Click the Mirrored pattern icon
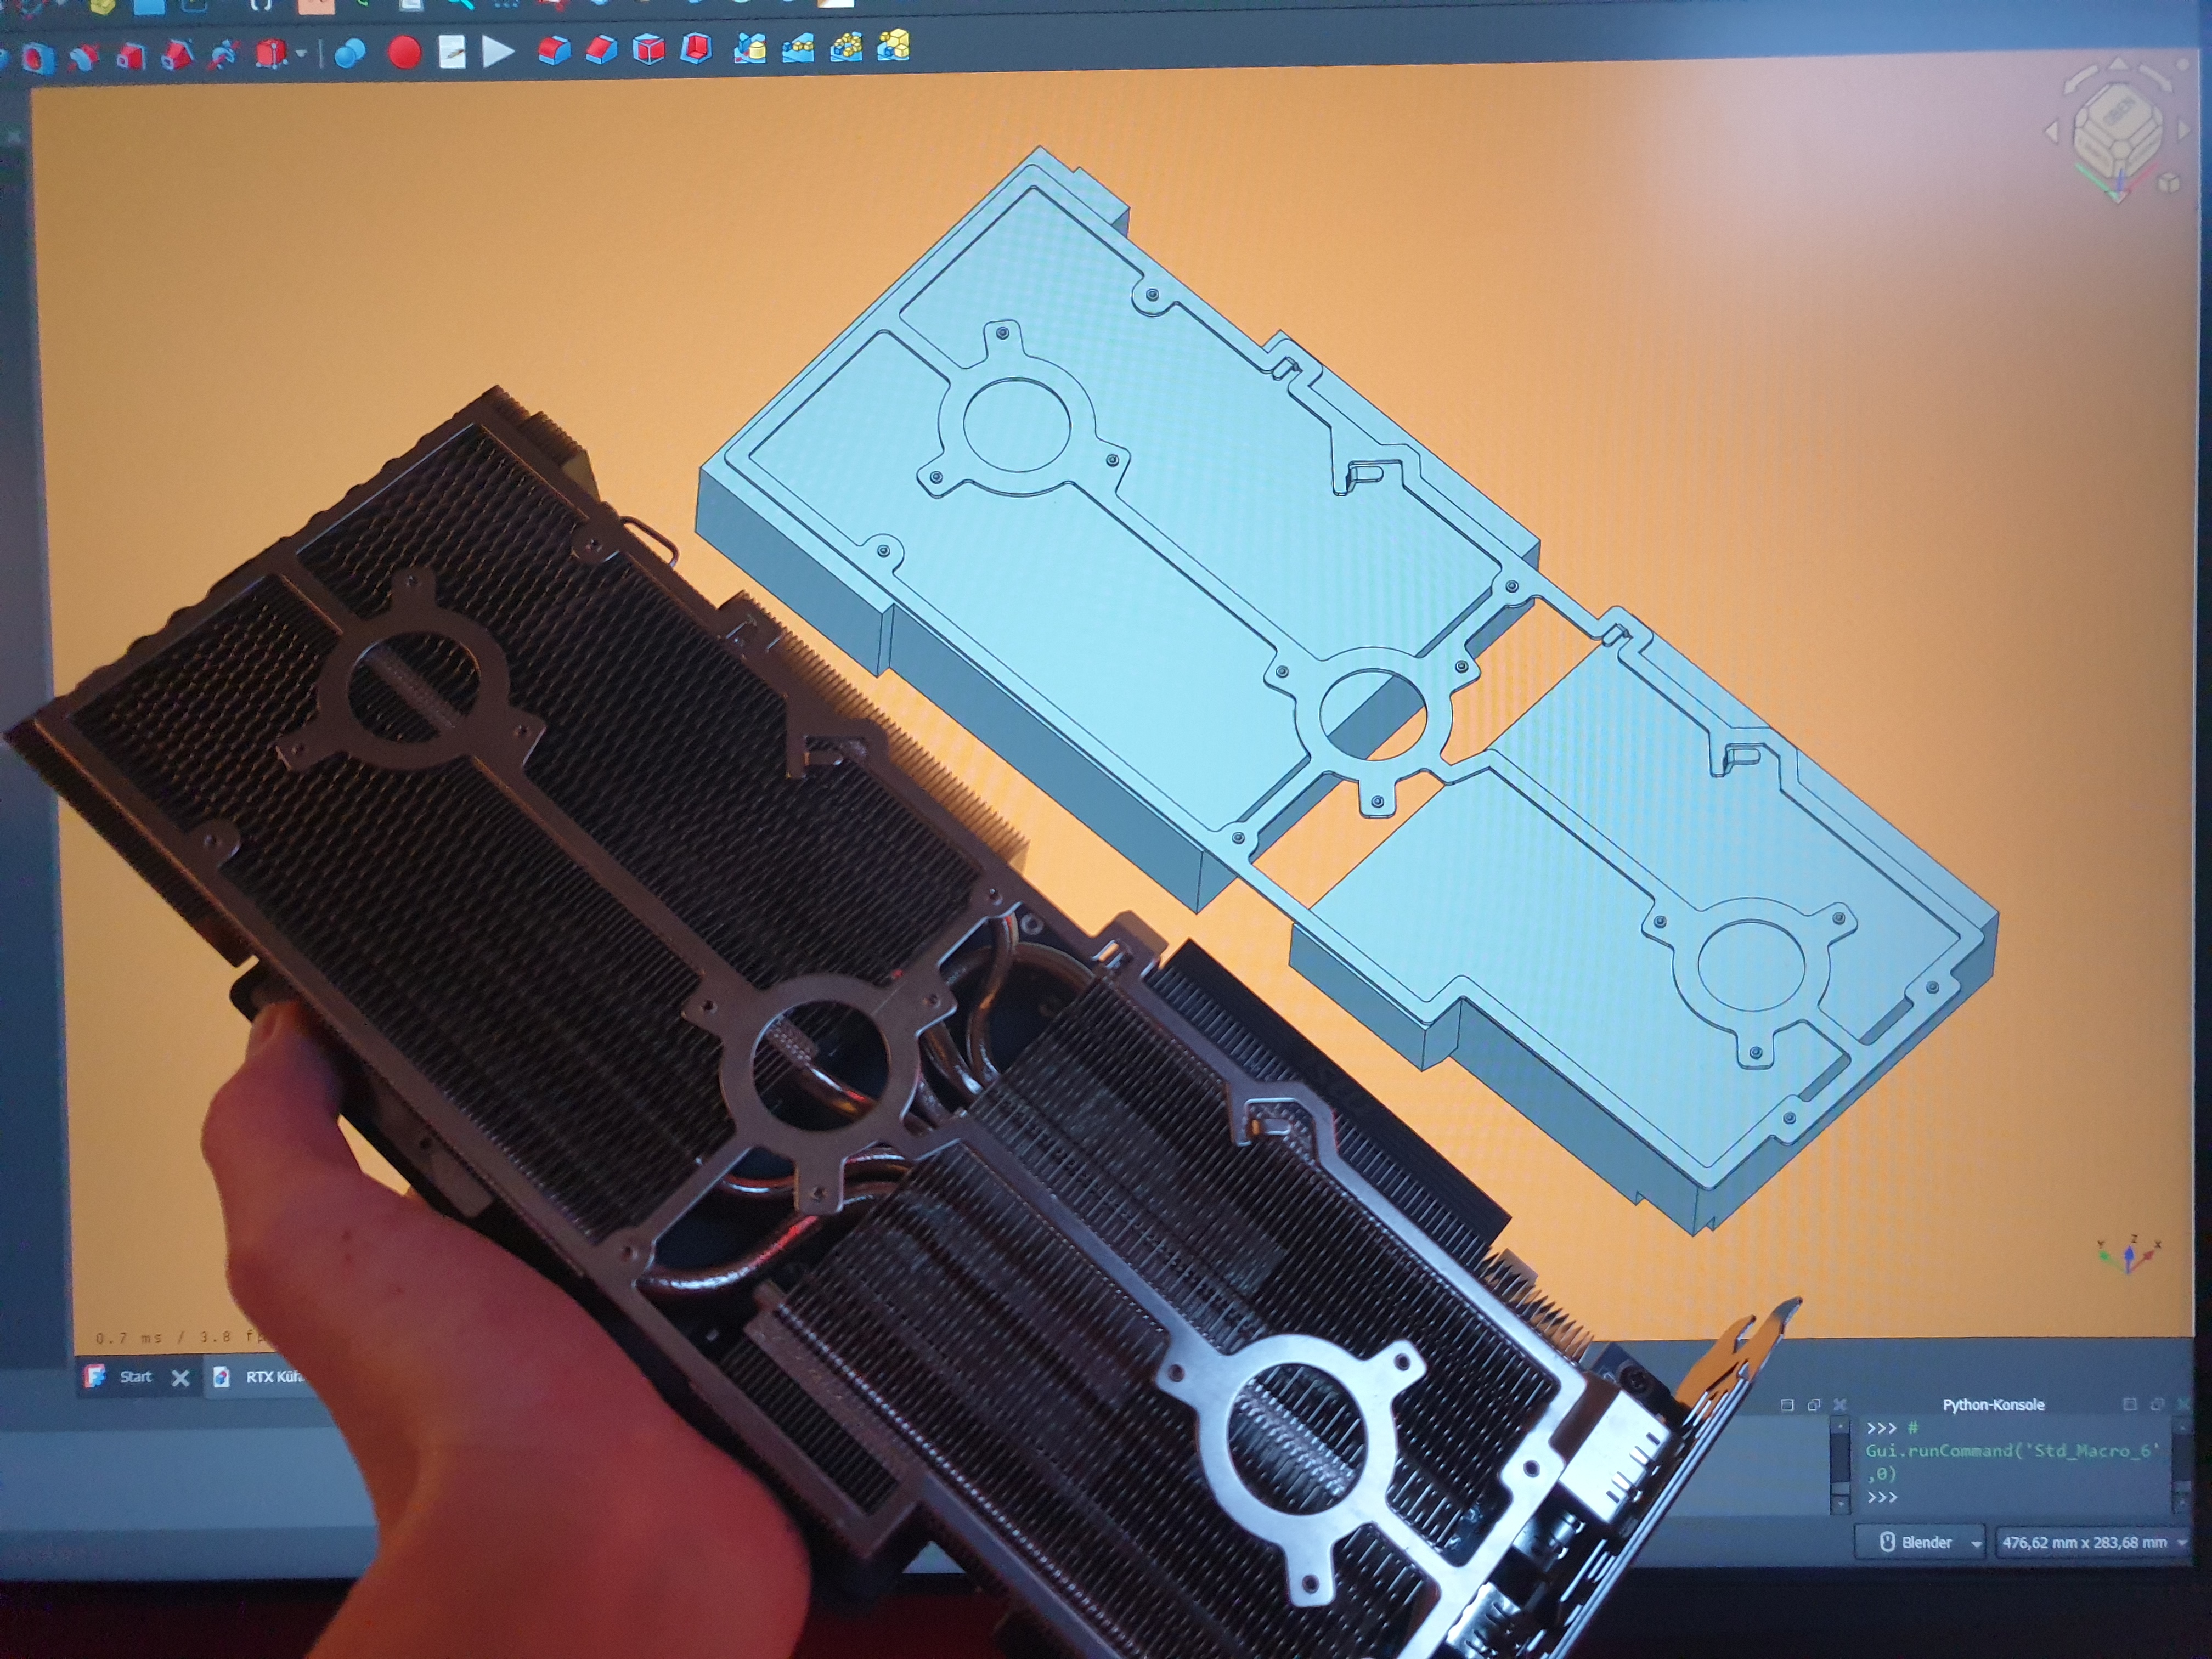This screenshot has height=1659, width=2212. coord(750,47)
